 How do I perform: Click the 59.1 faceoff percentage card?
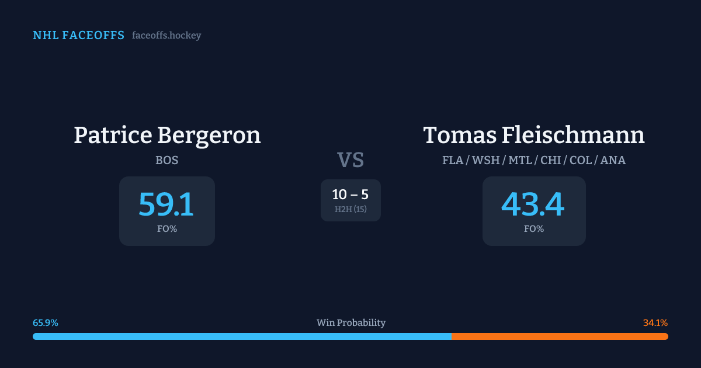pyautogui.click(x=167, y=211)
